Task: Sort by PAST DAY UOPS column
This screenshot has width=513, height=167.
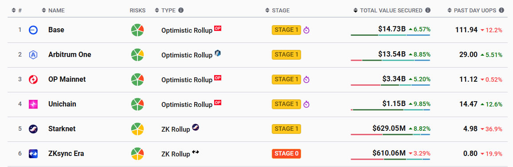Action: 472,11
